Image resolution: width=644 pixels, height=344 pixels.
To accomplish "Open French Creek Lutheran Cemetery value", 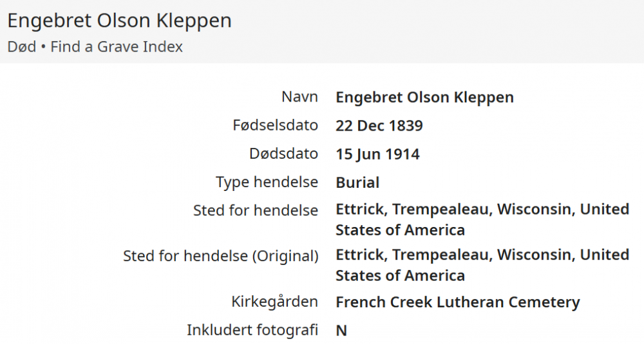I will click(x=457, y=302).
